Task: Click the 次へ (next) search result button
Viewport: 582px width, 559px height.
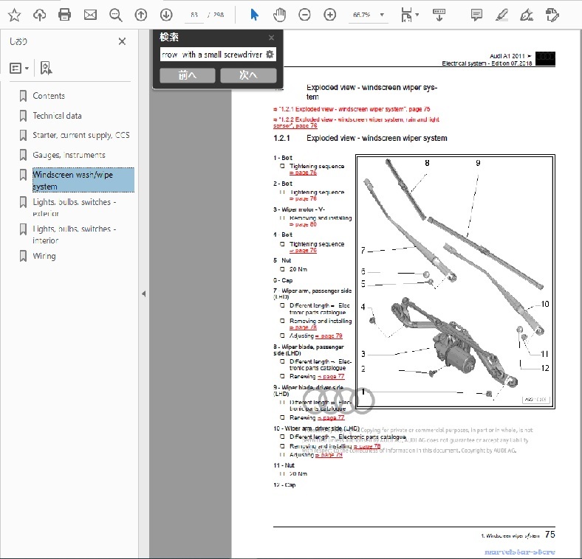Action: (x=248, y=75)
